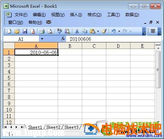Click the Open folder toolbar icon
This screenshot has height=139, width=164.
point(17,31)
